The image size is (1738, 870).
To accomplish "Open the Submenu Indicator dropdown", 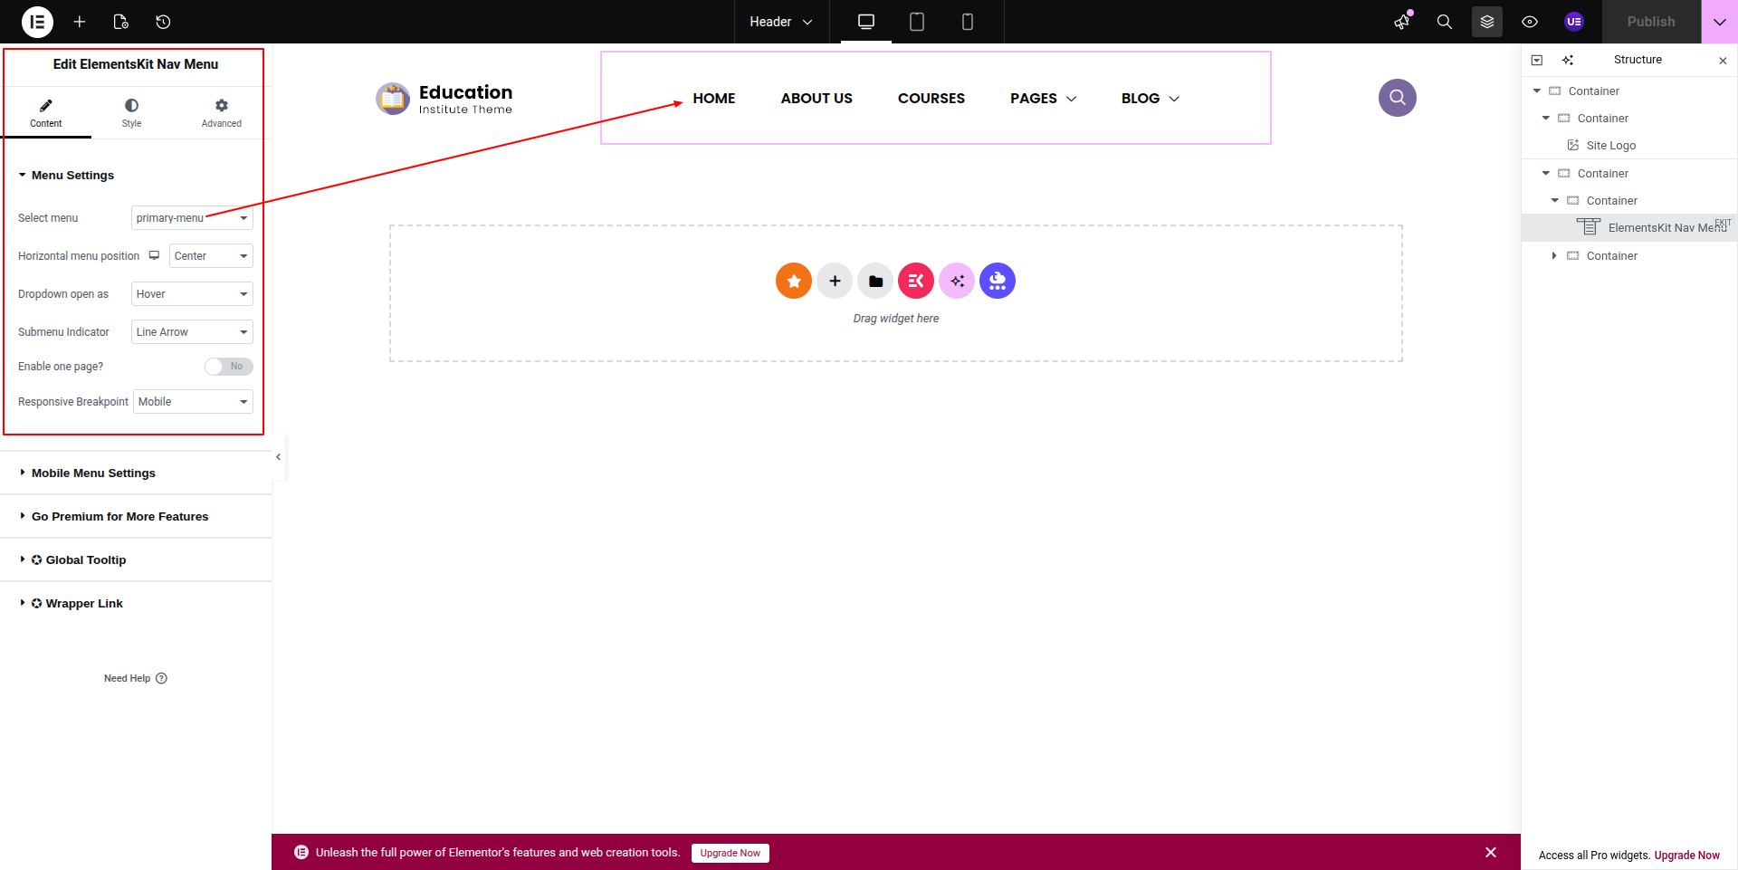I will click(192, 332).
